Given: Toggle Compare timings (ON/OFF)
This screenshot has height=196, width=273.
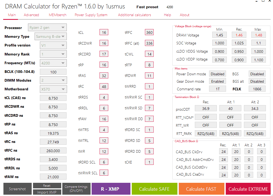Looking at the screenshot, I should coord(76,189).
